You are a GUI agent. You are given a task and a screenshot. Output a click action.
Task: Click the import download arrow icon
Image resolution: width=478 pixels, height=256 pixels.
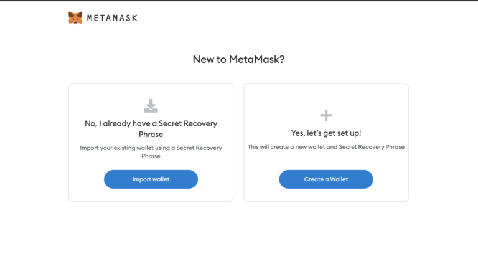(151, 106)
